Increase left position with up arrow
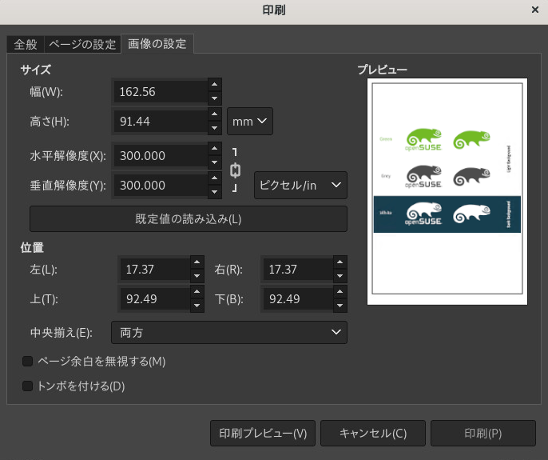548x460 pixels. tap(197, 262)
